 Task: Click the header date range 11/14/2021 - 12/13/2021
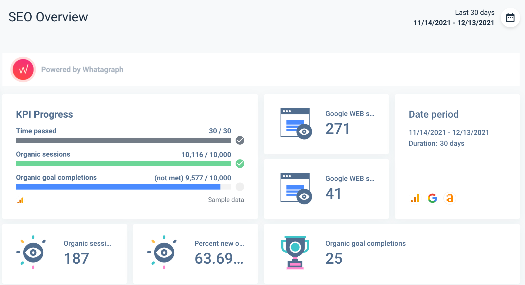tap(454, 23)
